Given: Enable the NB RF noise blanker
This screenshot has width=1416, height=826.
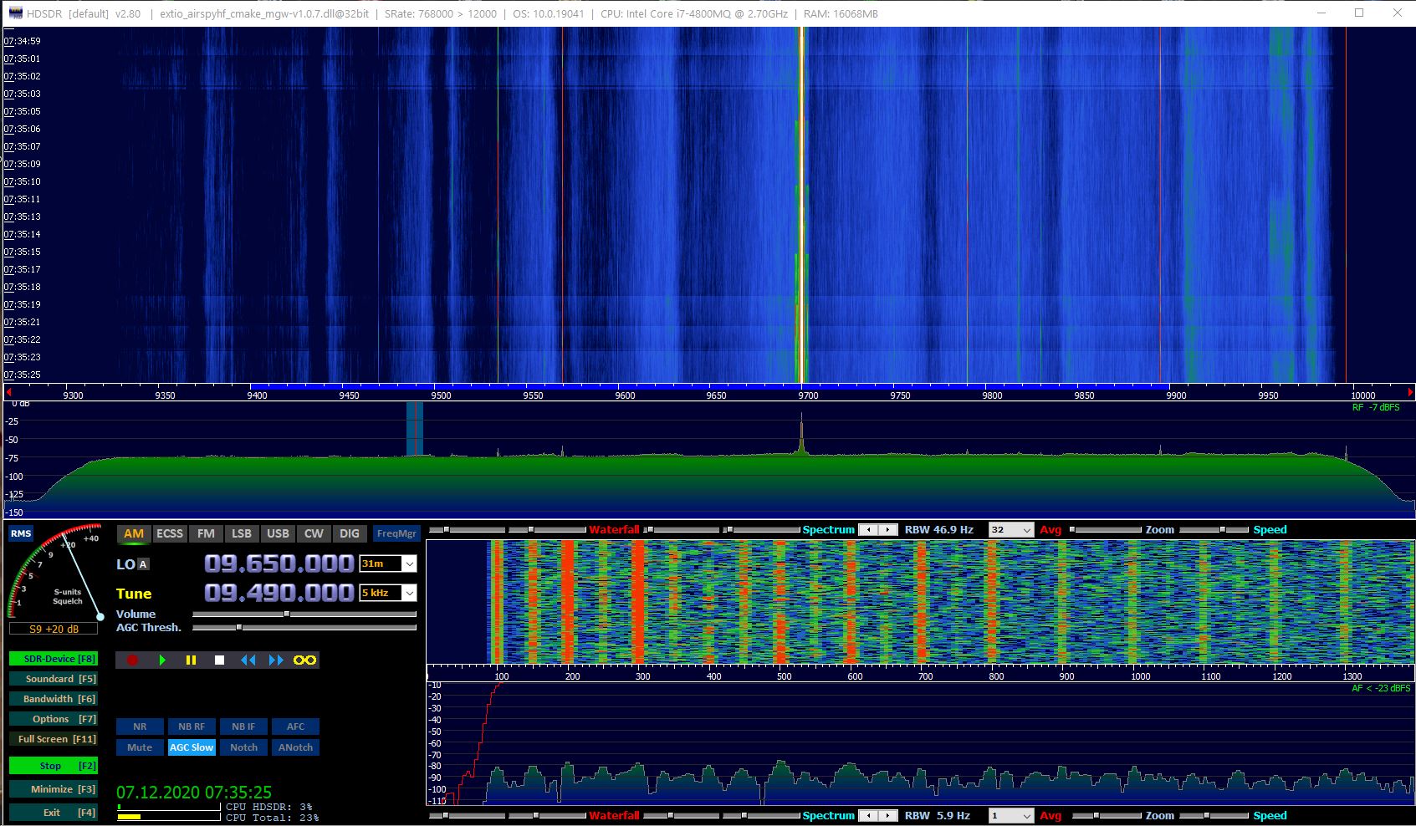Looking at the screenshot, I should coord(192,727).
